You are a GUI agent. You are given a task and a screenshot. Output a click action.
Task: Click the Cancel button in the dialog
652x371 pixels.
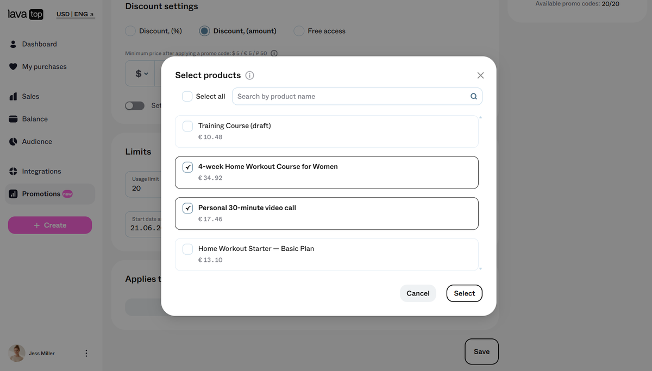click(418, 293)
